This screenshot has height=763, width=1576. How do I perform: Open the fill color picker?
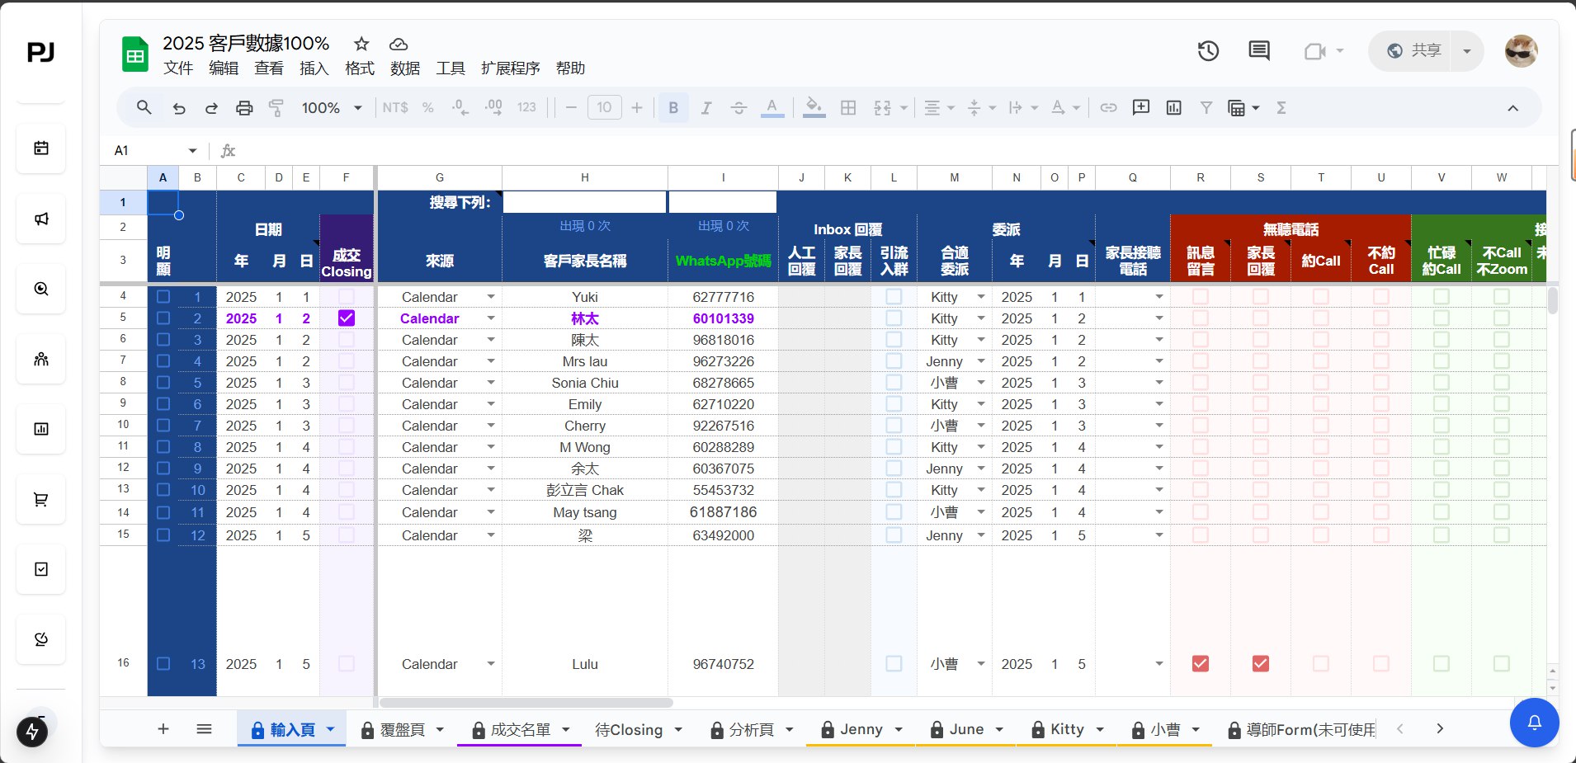coord(814,107)
